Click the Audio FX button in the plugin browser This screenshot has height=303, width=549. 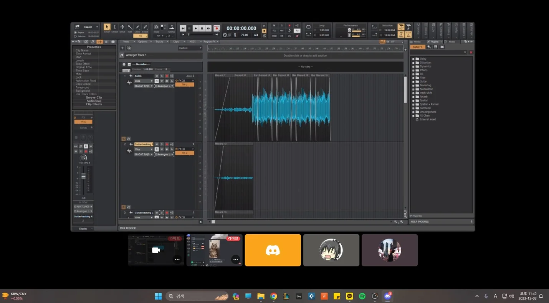(418, 47)
